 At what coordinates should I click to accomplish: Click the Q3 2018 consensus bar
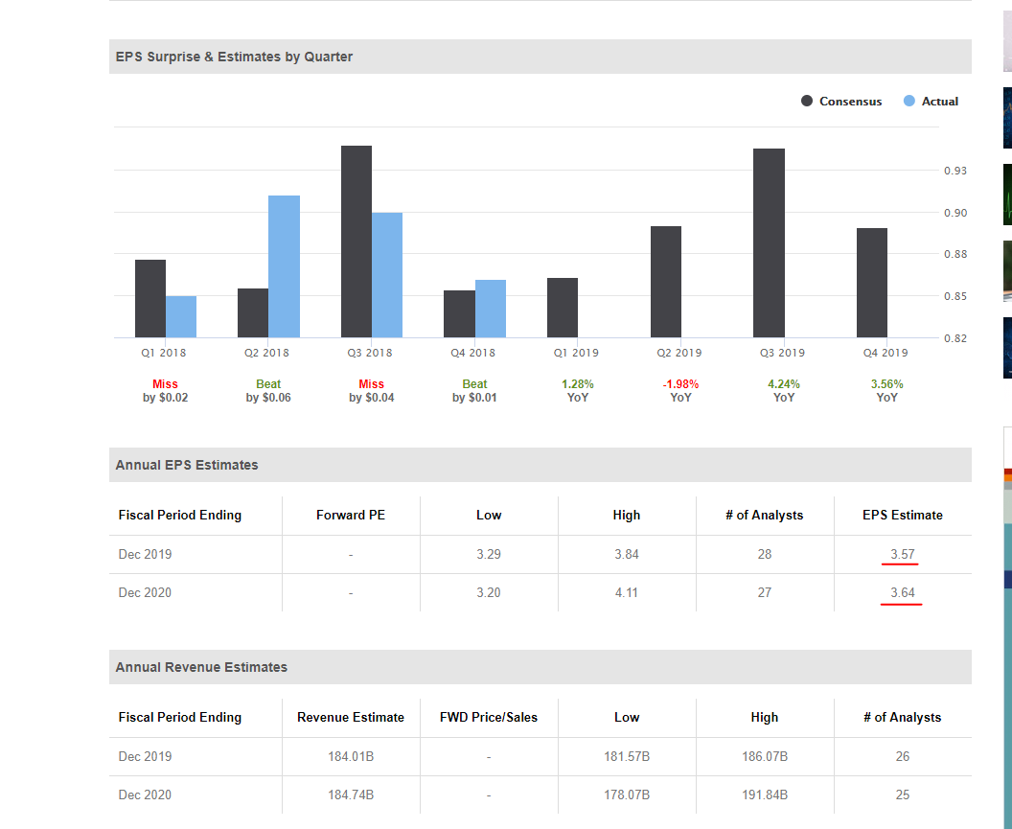click(x=356, y=242)
